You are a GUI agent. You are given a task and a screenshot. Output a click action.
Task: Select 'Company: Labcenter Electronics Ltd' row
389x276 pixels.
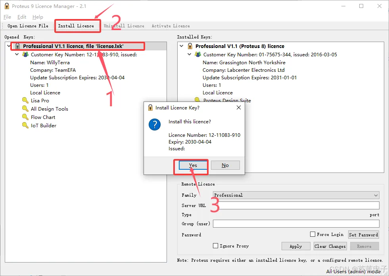pyautogui.click(x=243, y=70)
